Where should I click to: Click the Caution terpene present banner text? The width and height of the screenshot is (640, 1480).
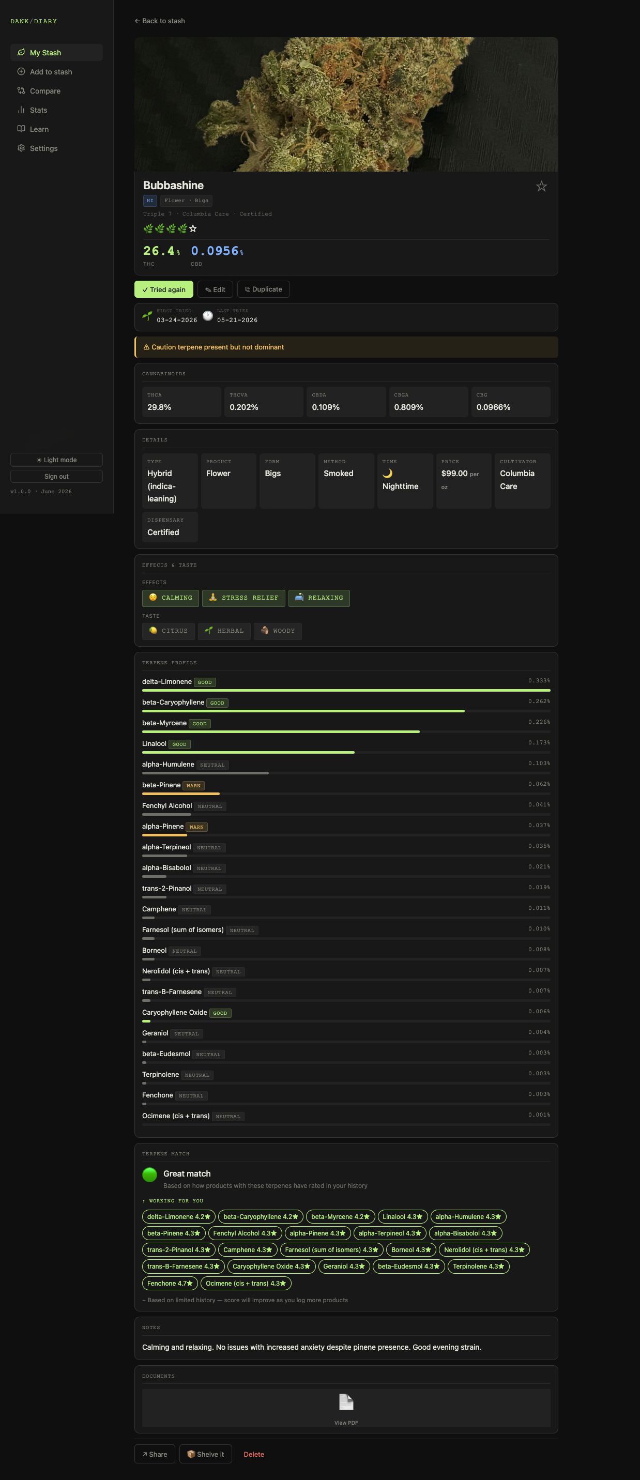(x=218, y=347)
